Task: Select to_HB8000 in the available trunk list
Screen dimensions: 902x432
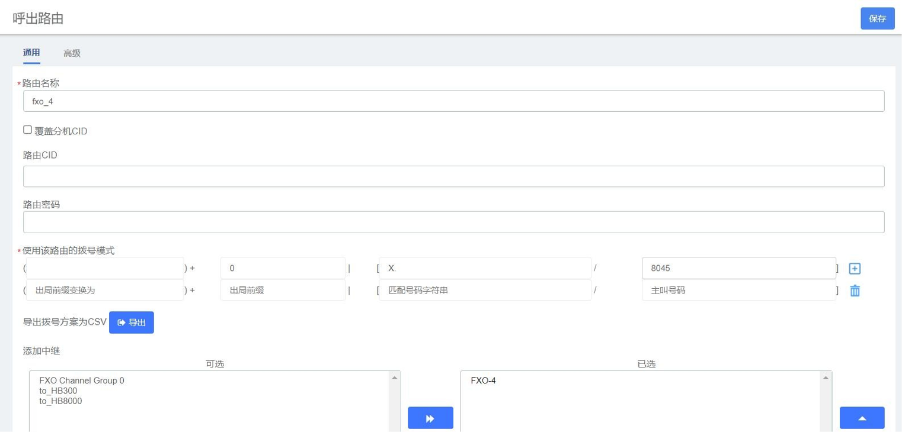Action: pyautogui.click(x=60, y=401)
